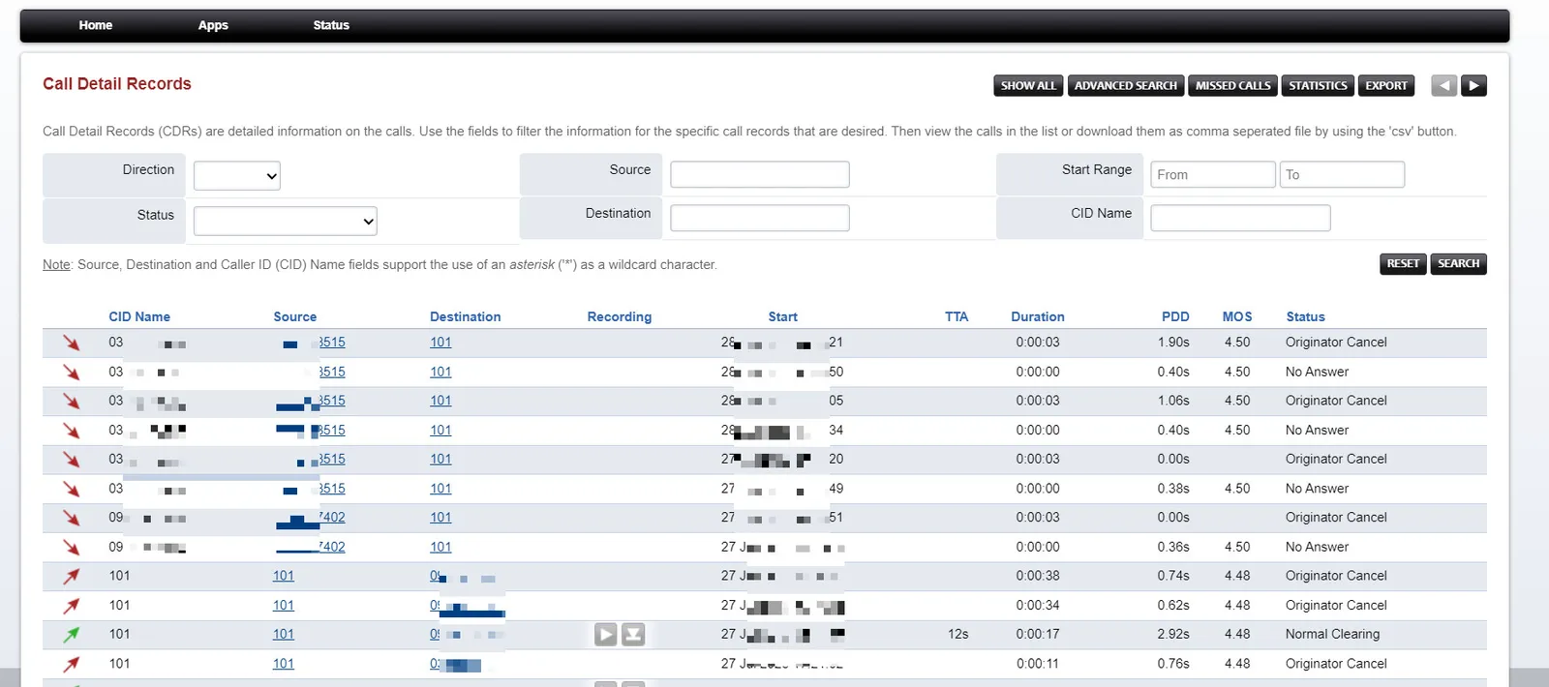This screenshot has height=687, width=1549.
Task: Run the SEARCH button
Action: 1459,263
